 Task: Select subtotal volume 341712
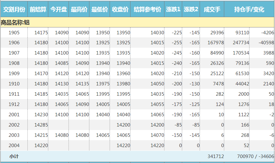coord(216,156)
